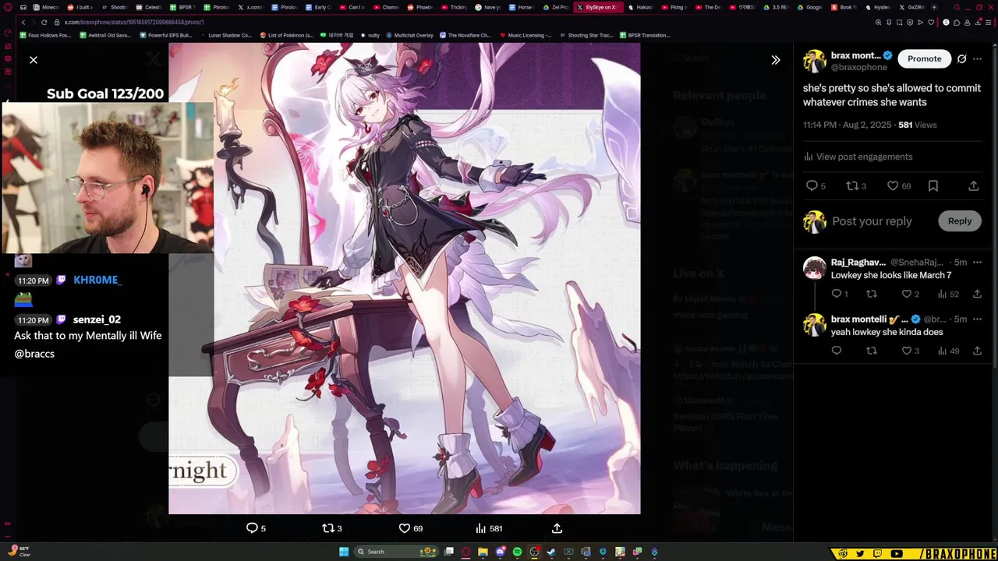Viewport: 998px width, 561px height.
Task: Like brax montelli's reply with 3 likes
Action: pos(907,351)
